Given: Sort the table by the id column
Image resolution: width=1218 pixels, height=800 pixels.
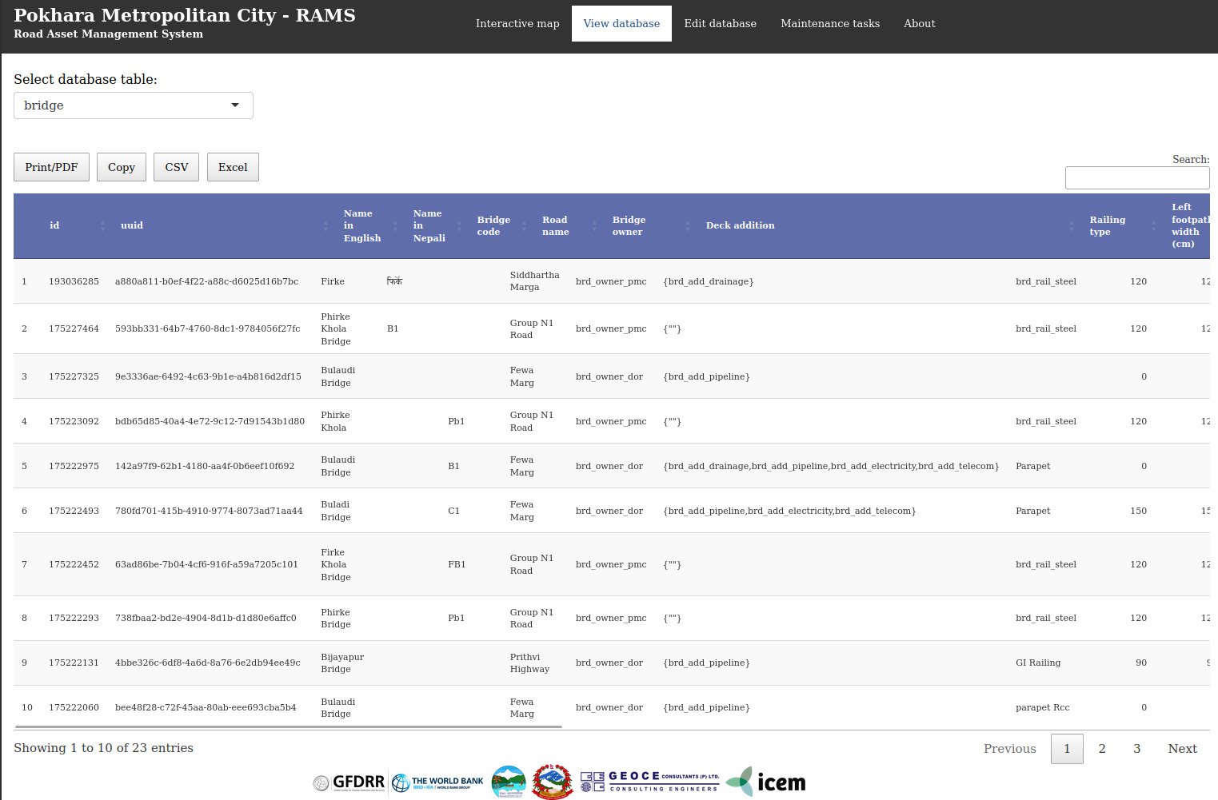Looking at the screenshot, I should click(54, 226).
